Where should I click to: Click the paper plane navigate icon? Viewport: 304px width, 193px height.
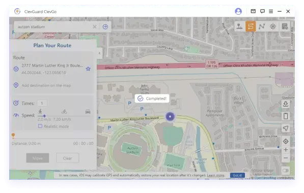click(x=286, y=128)
